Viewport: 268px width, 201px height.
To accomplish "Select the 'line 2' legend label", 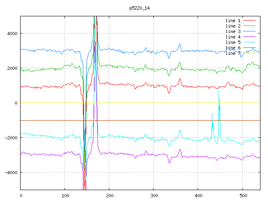I will click(233, 26).
